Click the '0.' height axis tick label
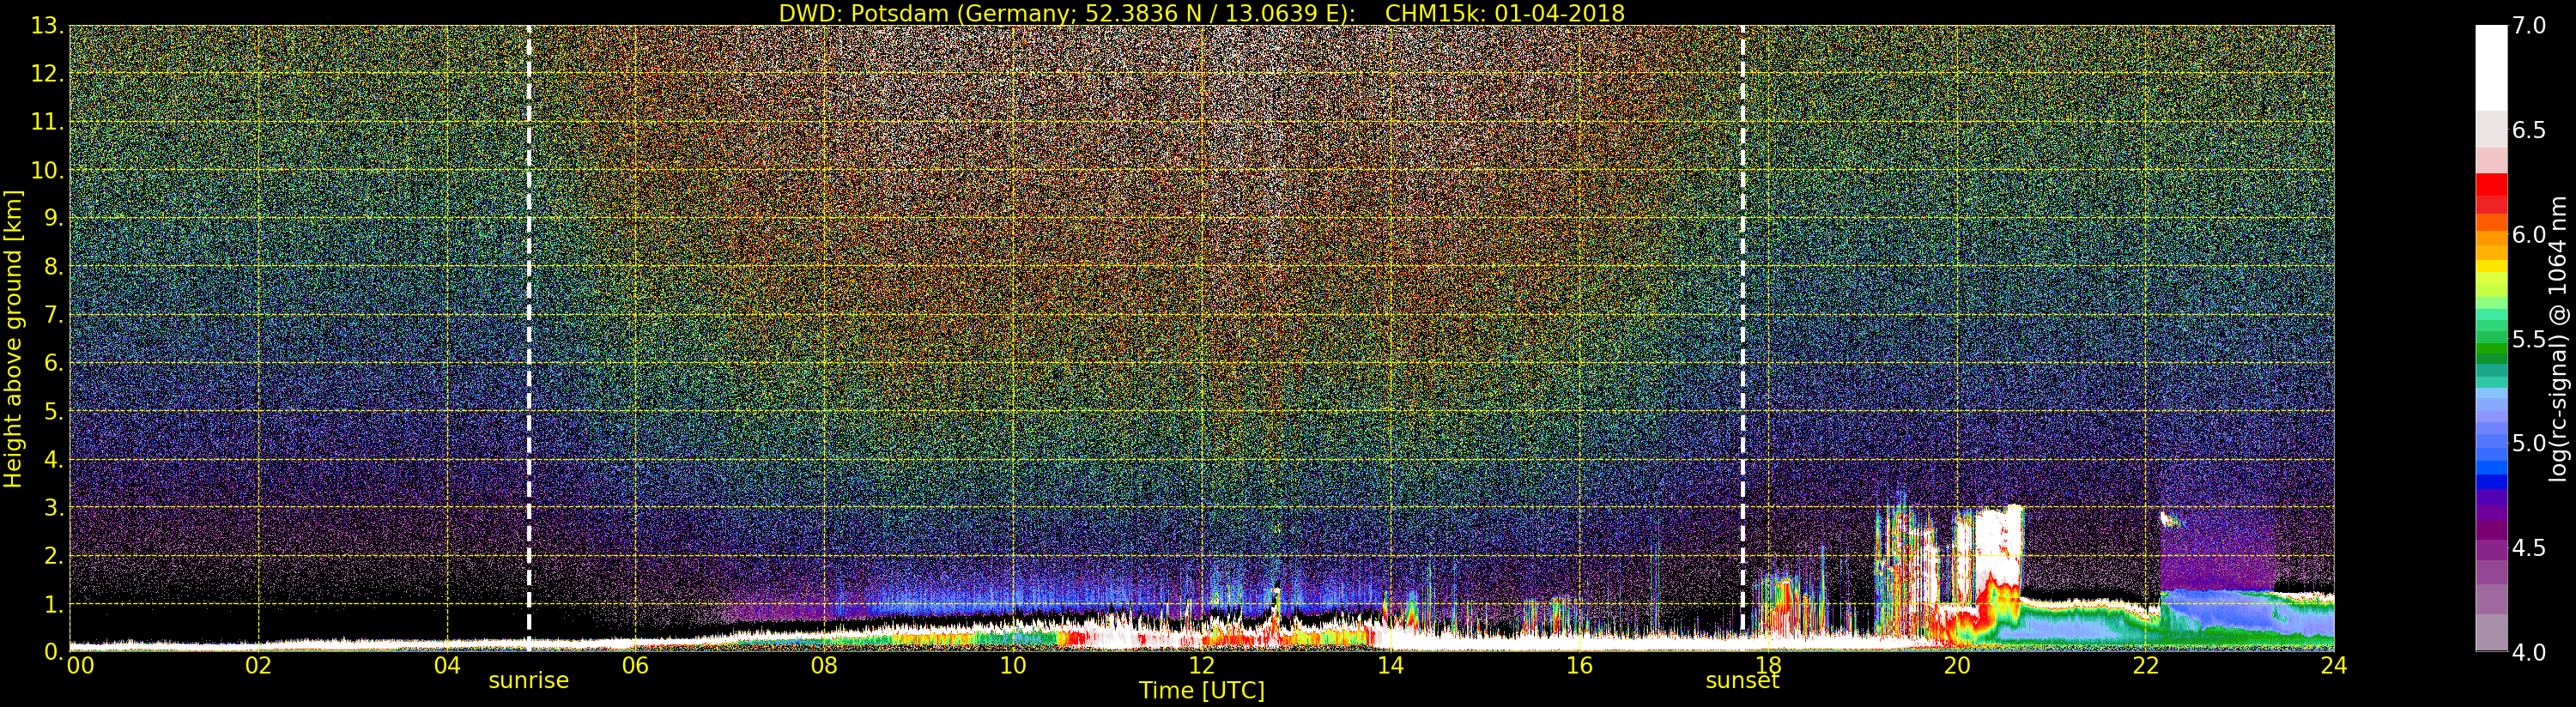This screenshot has width=2576, height=707. coord(54,652)
